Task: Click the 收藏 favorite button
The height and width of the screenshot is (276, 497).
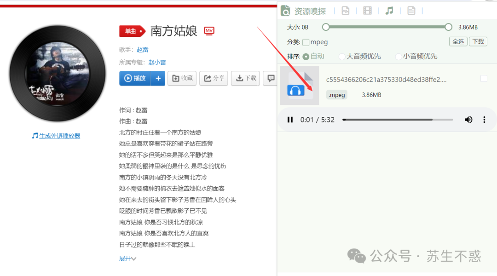Action: [182, 78]
